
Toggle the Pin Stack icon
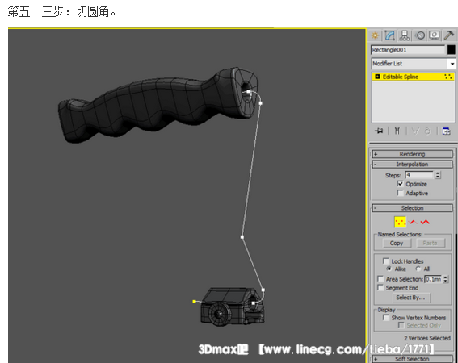[x=379, y=131]
